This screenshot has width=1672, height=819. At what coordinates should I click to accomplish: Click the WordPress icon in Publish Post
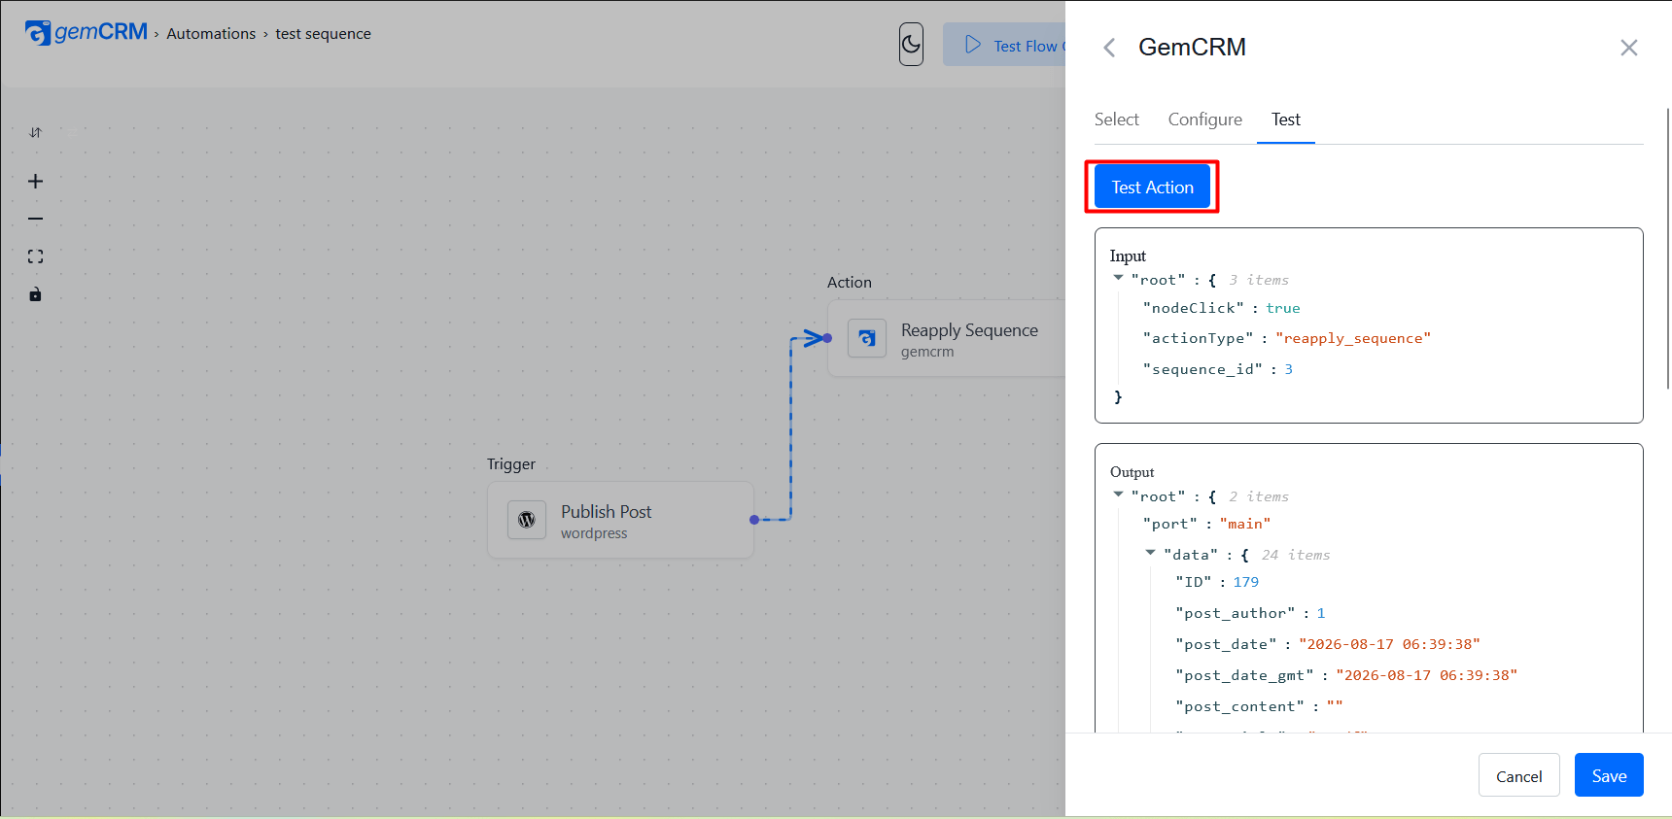click(x=527, y=520)
